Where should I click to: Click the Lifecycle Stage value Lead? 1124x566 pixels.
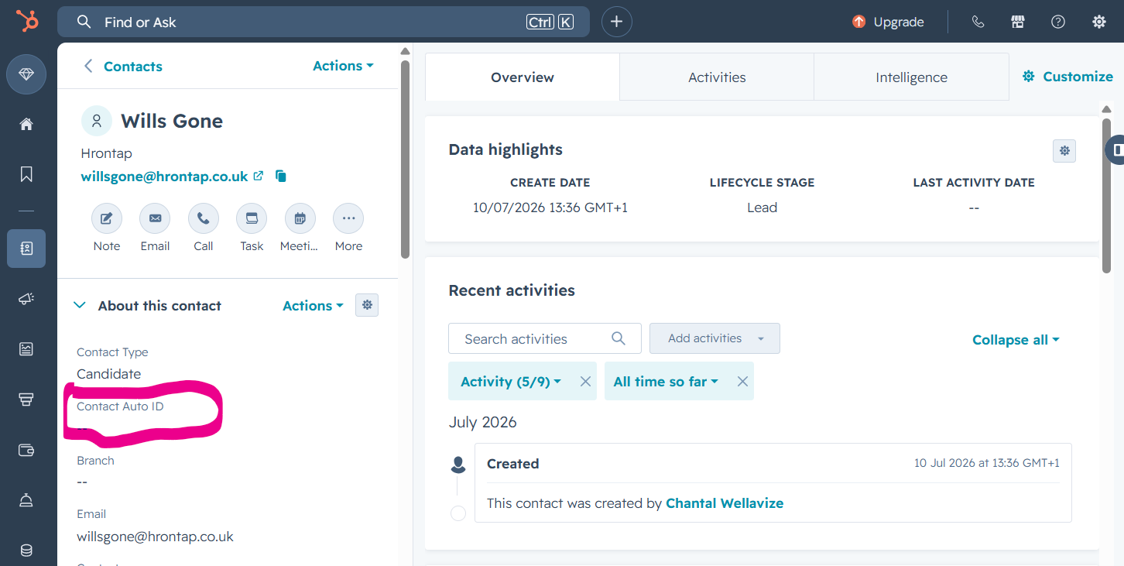(x=762, y=208)
